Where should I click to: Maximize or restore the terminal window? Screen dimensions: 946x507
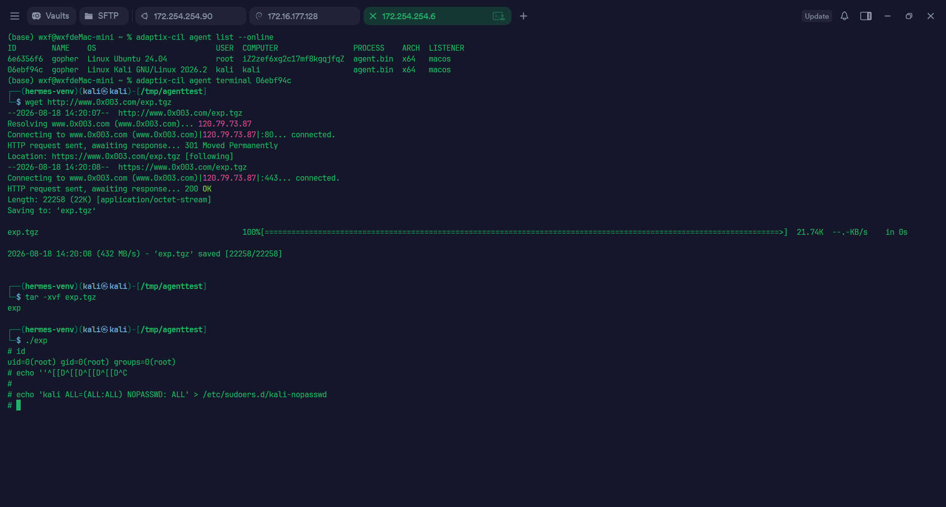(x=909, y=16)
